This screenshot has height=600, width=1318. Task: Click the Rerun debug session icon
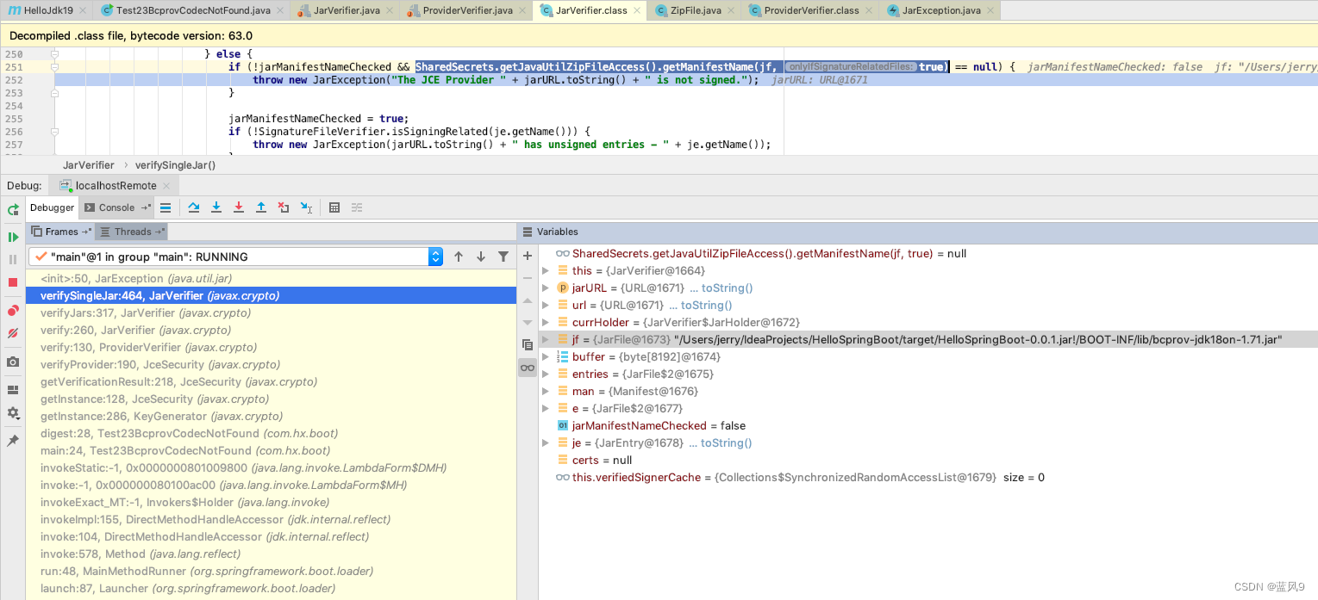pyautogui.click(x=13, y=209)
